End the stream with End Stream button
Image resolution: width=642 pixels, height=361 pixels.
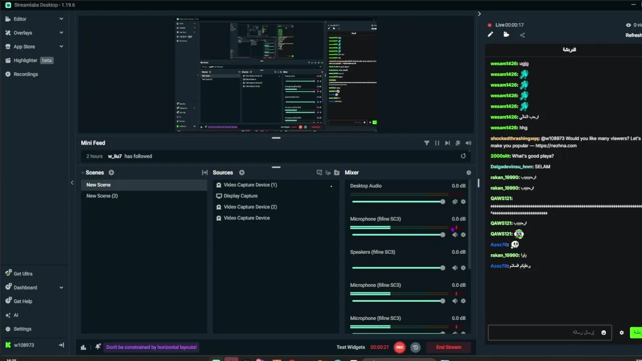point(448,347)
